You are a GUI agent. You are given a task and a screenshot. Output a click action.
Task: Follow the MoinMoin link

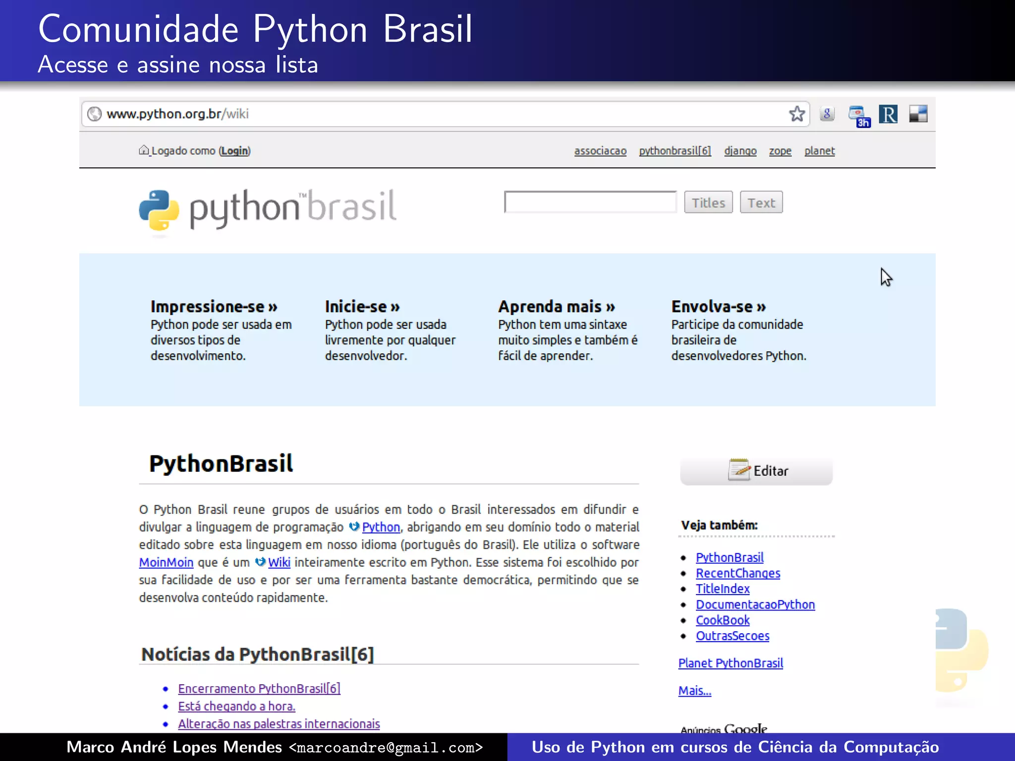(166, 562)
